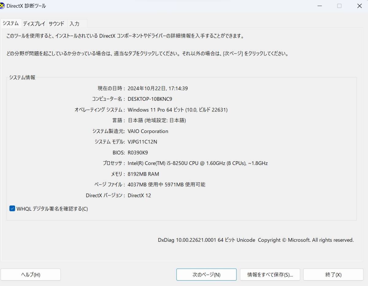This screenshot has width=368, height=286.
Task: Select BIOS value R0390K9
Action: coord(138,152)
